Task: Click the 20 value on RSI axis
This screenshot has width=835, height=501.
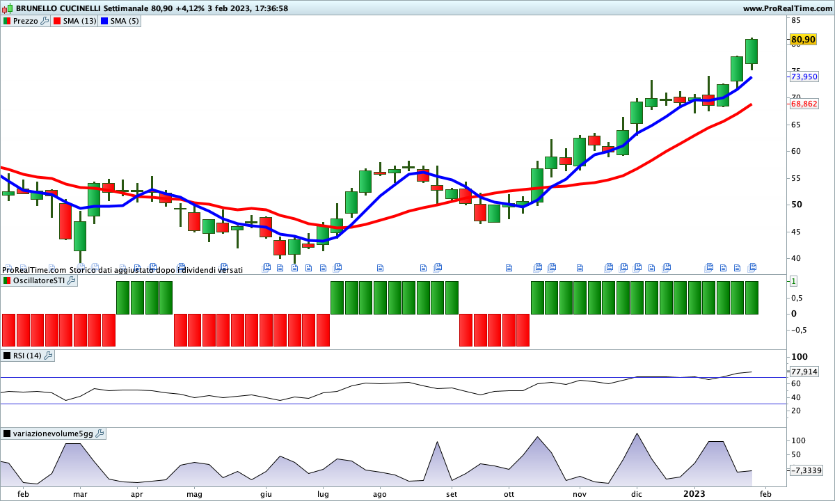Action: (x=795, y=411)
